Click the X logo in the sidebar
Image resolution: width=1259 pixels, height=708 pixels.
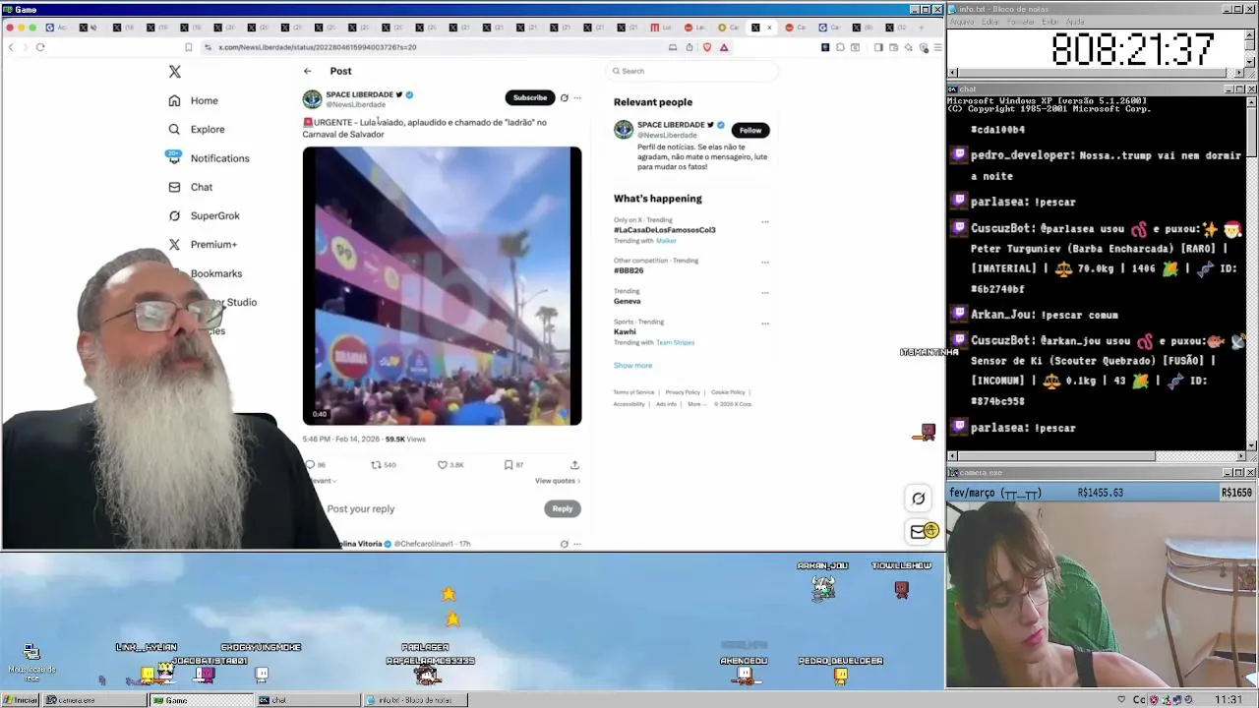click(x=174, y=72)
